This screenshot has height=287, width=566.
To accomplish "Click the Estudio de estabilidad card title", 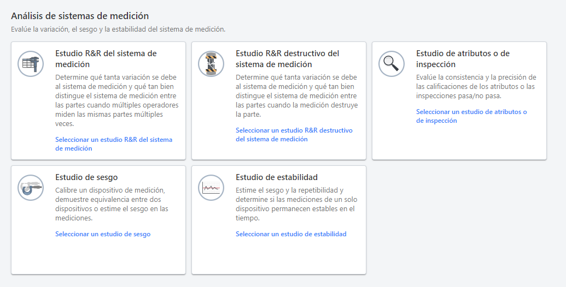I will (x=277, y=177).
